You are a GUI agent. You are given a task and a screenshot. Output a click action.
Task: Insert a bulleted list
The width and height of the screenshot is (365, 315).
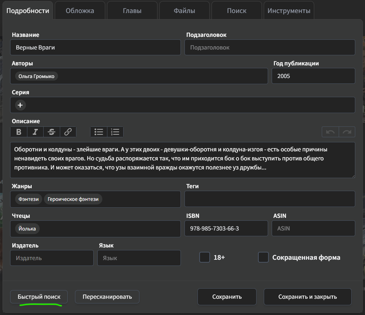[99, 132]
